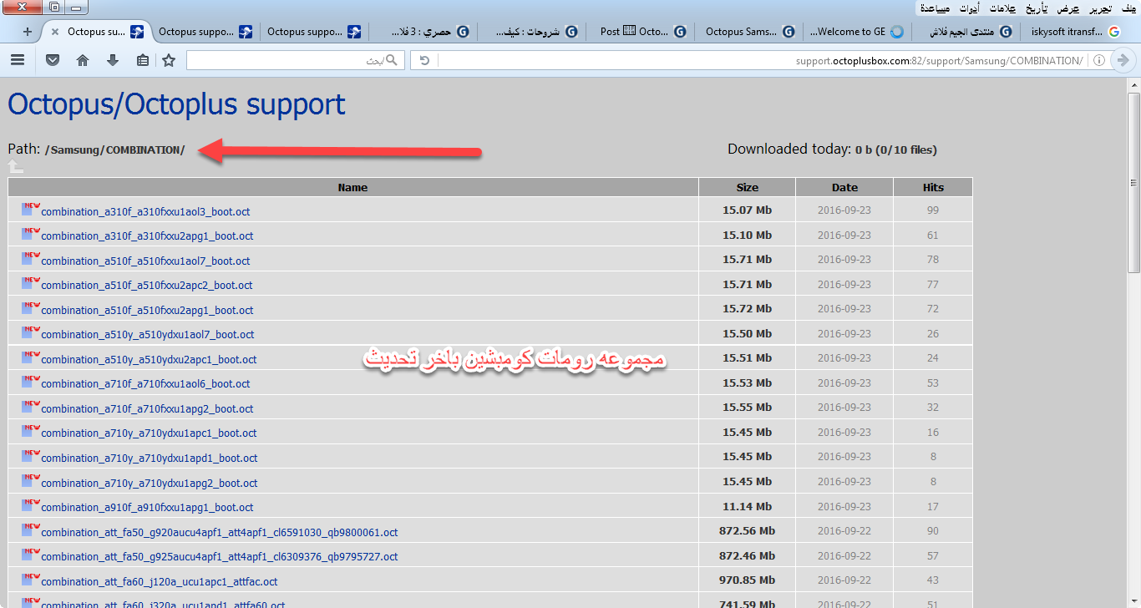Switch to the Welcome to GE tab
Viewport: 1141px width, 608px height.
click(x=856, y=32)
